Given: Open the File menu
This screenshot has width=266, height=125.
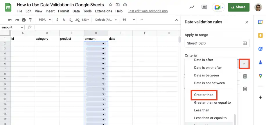Looking at the screenshot, I should tap(19, 11).
